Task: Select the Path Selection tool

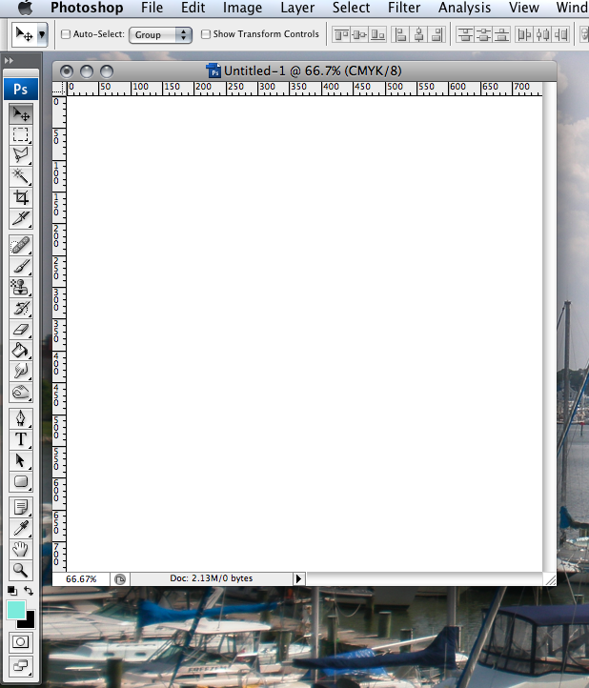Action: (x=21, y=460)
